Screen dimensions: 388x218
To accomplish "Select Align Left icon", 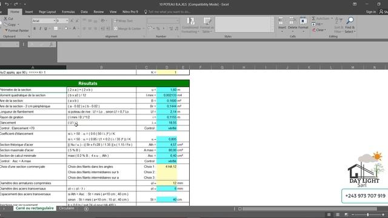I will (84, 28).
